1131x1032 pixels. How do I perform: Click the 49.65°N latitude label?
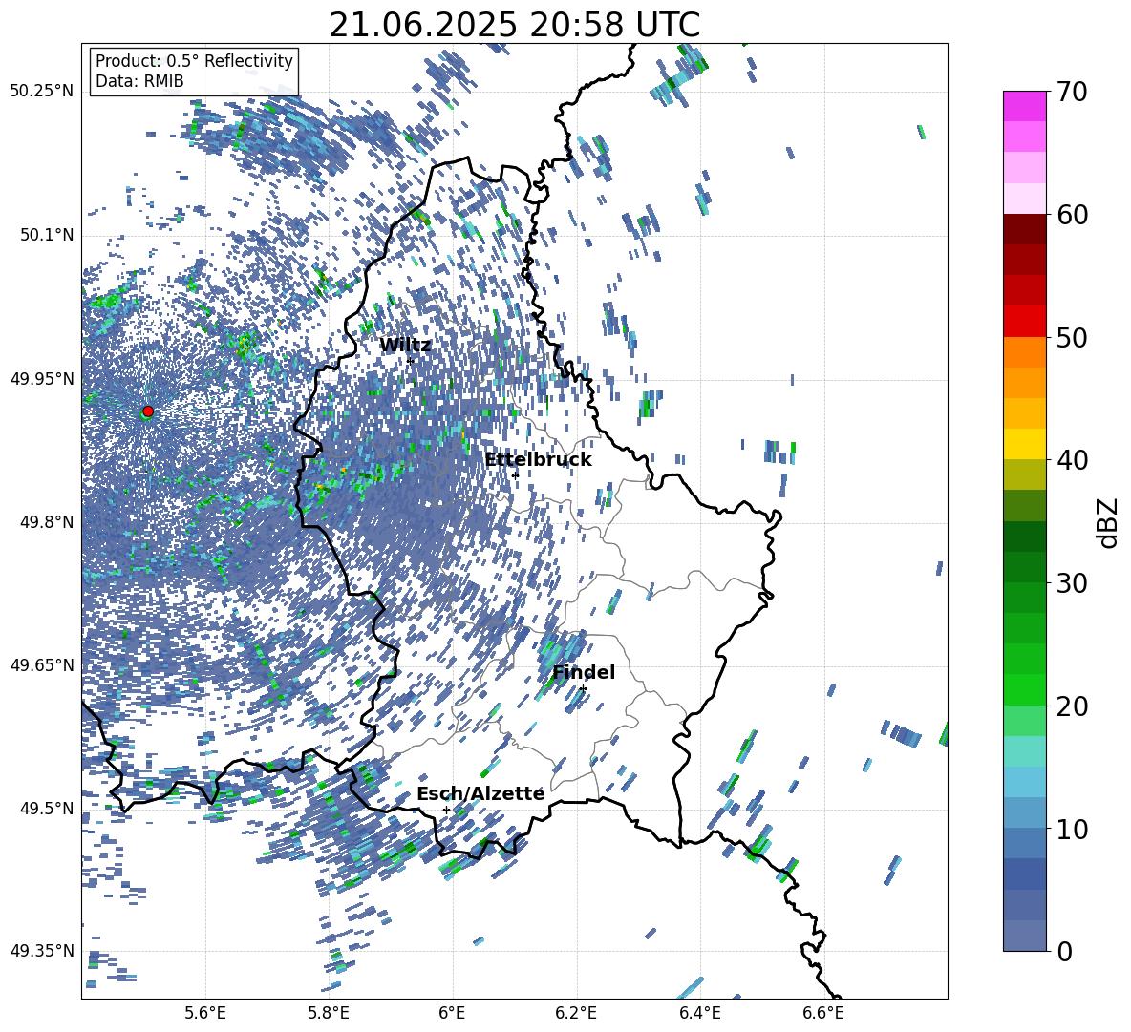click(42, 664)
